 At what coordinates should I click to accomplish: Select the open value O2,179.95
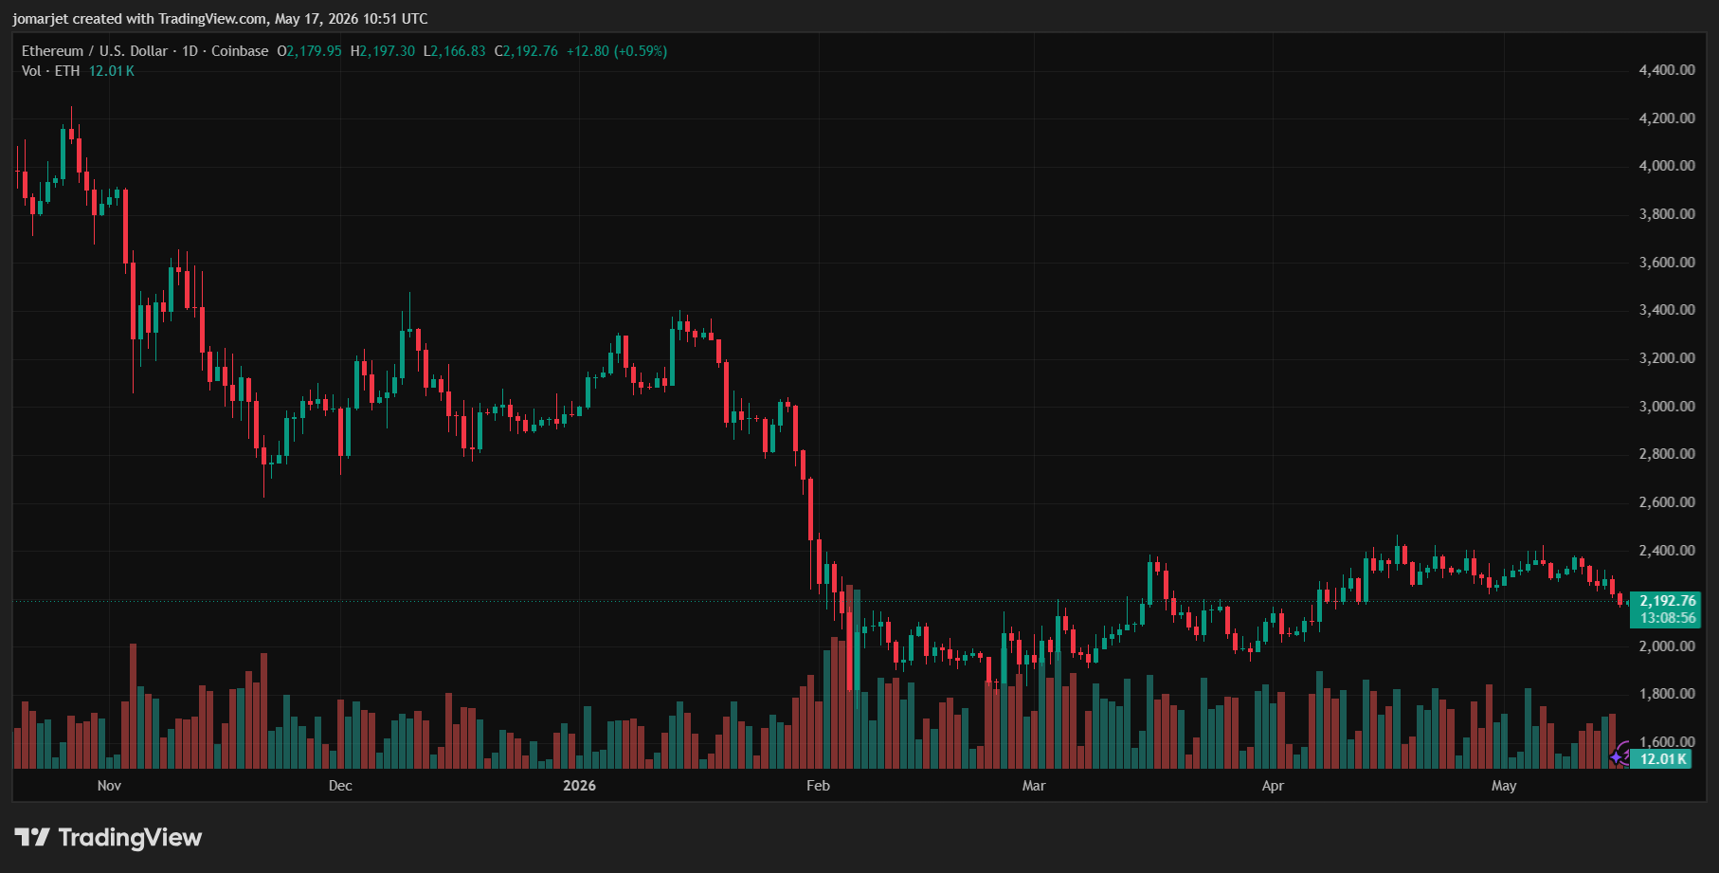(309, 51)
